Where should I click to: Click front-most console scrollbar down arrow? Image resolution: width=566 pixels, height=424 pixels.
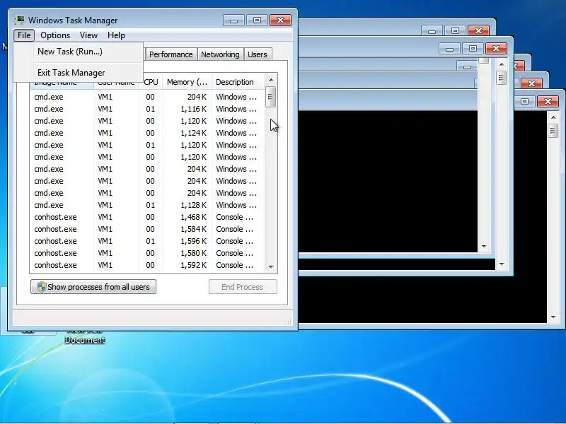(x=553, y=317)
